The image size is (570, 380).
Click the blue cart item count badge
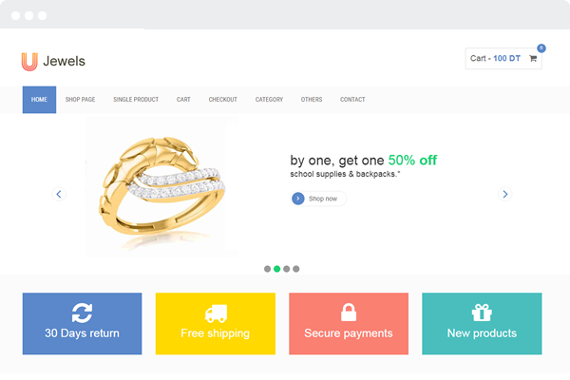[541, 48]
